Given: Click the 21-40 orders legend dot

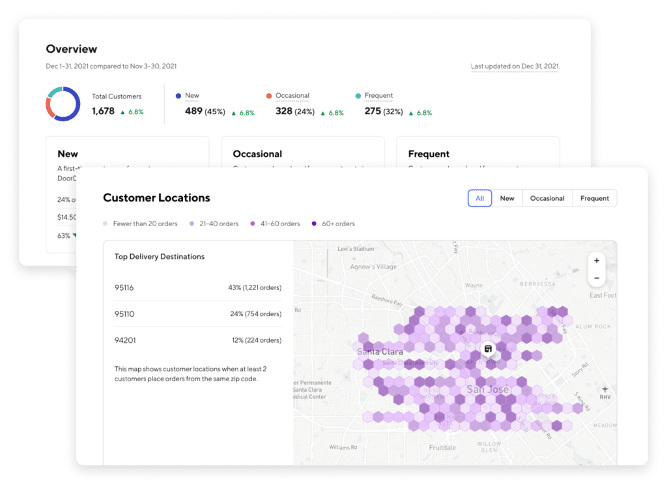Looking at the screenshot, I should (192, 224).
